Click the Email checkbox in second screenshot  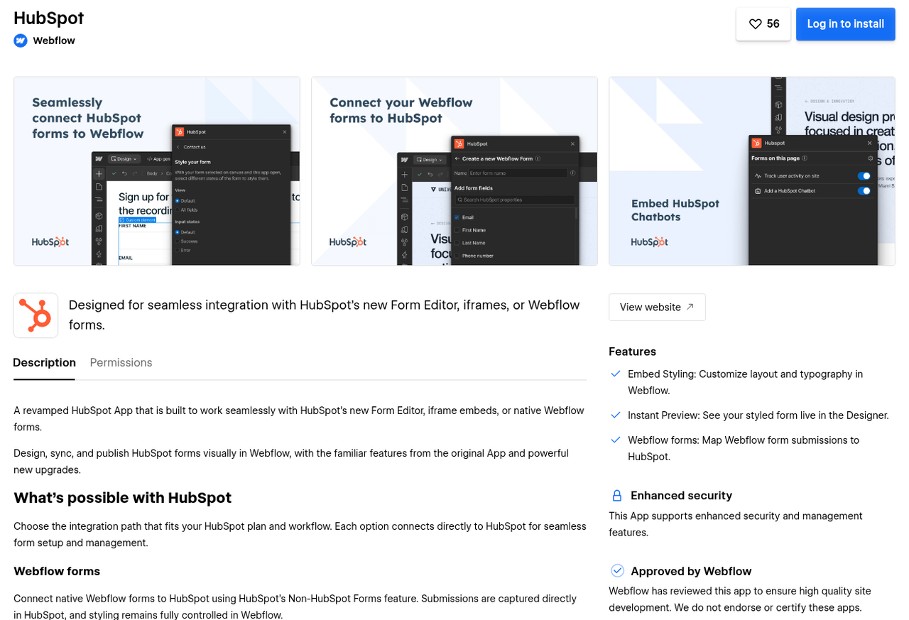pos(457,217)
